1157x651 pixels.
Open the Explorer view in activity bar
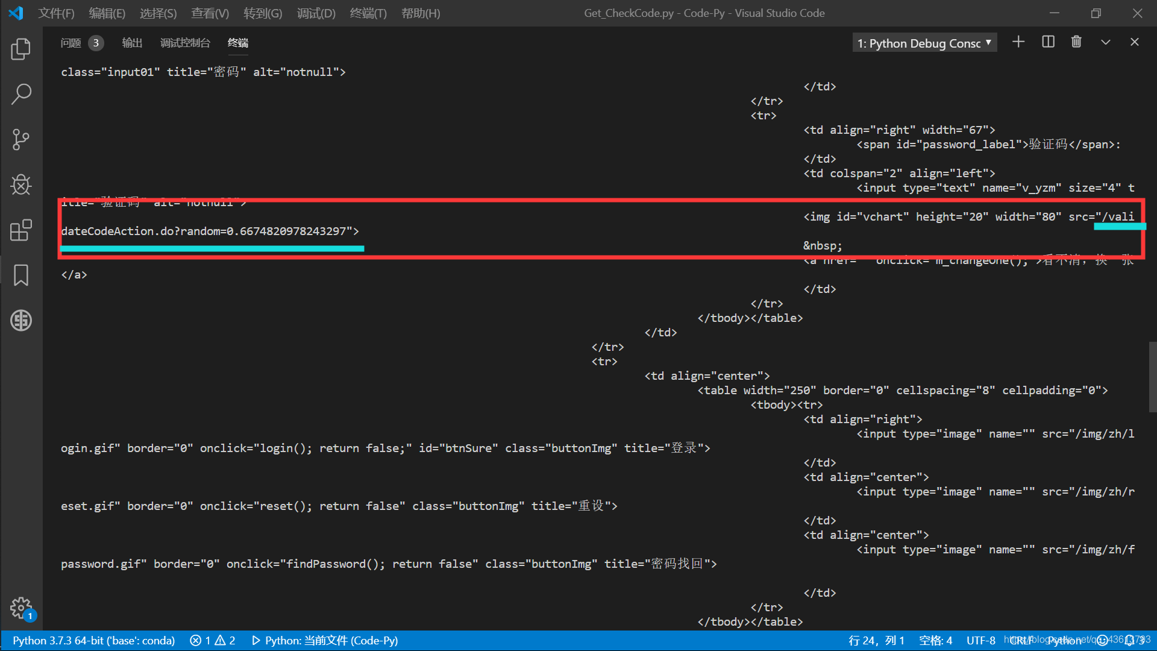21,49
